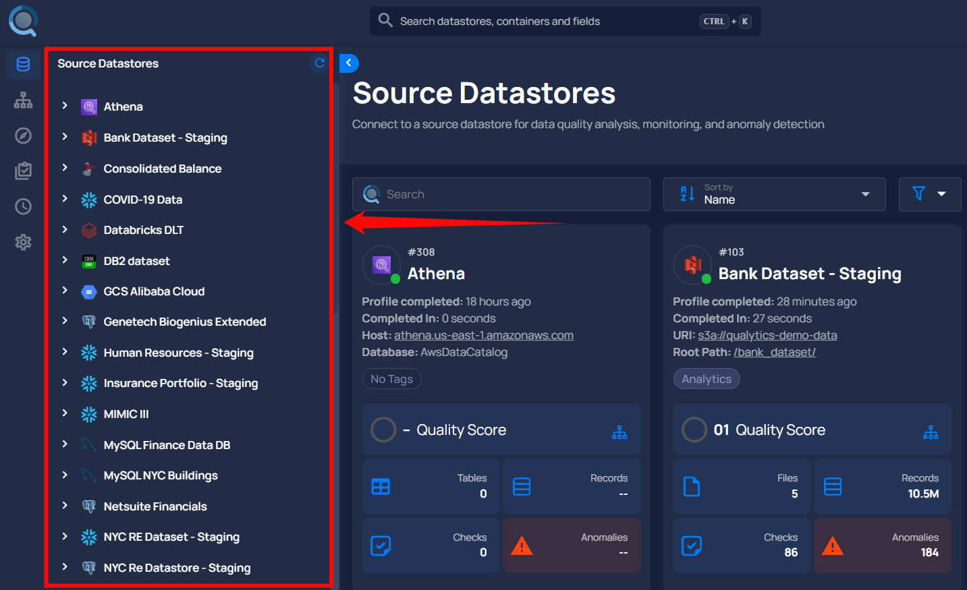Select NYC RE Dataset - Staging in the tree

pos(171,537)
